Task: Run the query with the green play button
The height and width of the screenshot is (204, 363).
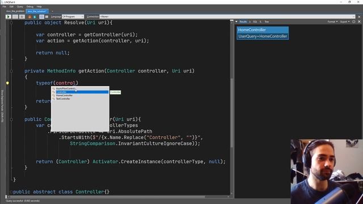Action: (x=8, y=16)
